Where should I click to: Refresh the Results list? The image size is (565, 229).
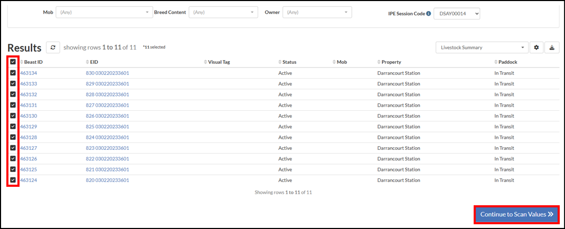[x=53, y=47]
